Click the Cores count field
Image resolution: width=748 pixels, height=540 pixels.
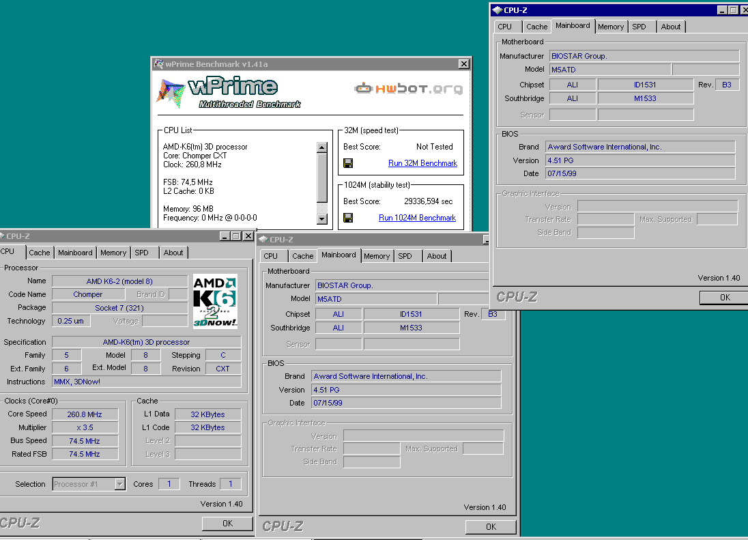[x=169, y=484]
